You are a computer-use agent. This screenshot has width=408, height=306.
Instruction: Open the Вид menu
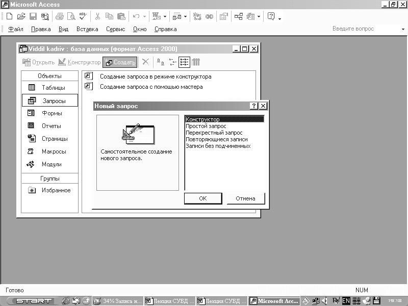(x=63, y=29)
